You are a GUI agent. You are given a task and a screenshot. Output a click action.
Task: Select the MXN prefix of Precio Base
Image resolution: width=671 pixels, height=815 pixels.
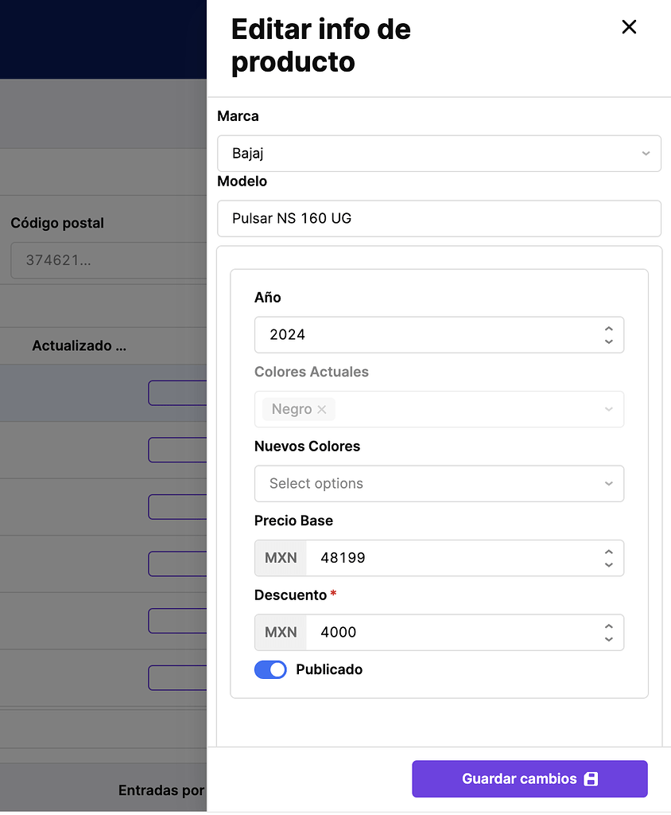[281, 558]
